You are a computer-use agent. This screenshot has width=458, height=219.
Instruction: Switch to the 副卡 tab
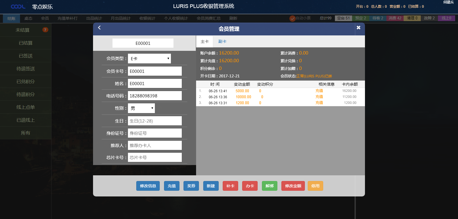tap(222, 42)
